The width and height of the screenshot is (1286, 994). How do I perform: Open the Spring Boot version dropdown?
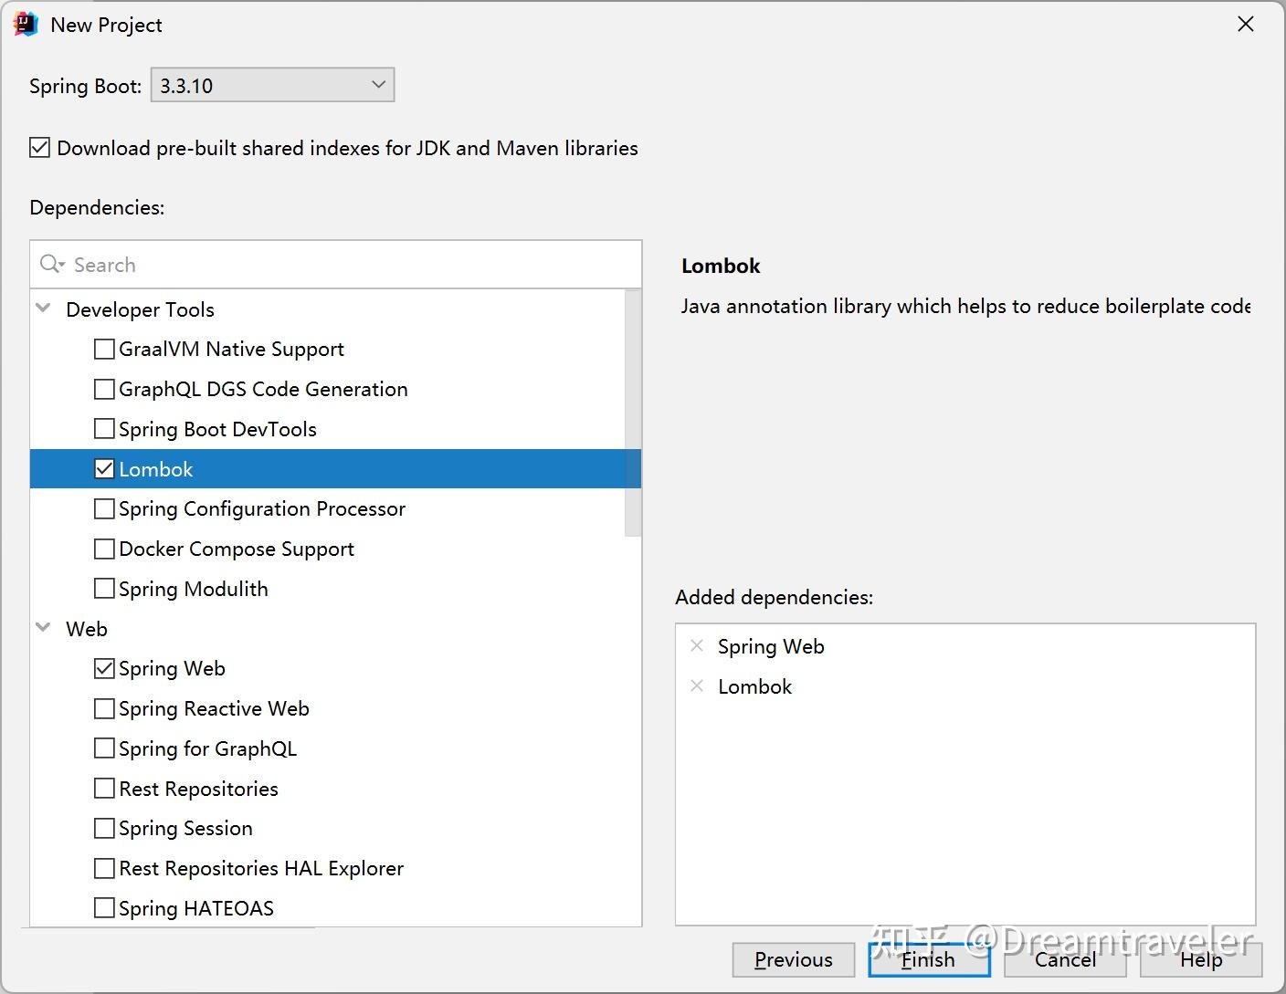(272, 85)
